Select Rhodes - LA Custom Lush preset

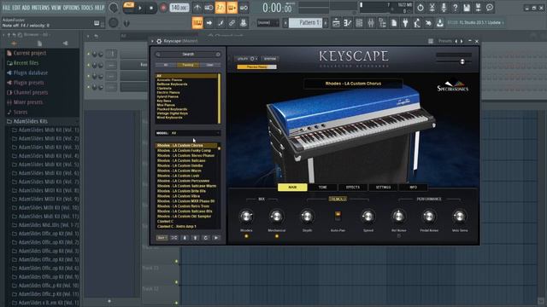pos(178,176)
